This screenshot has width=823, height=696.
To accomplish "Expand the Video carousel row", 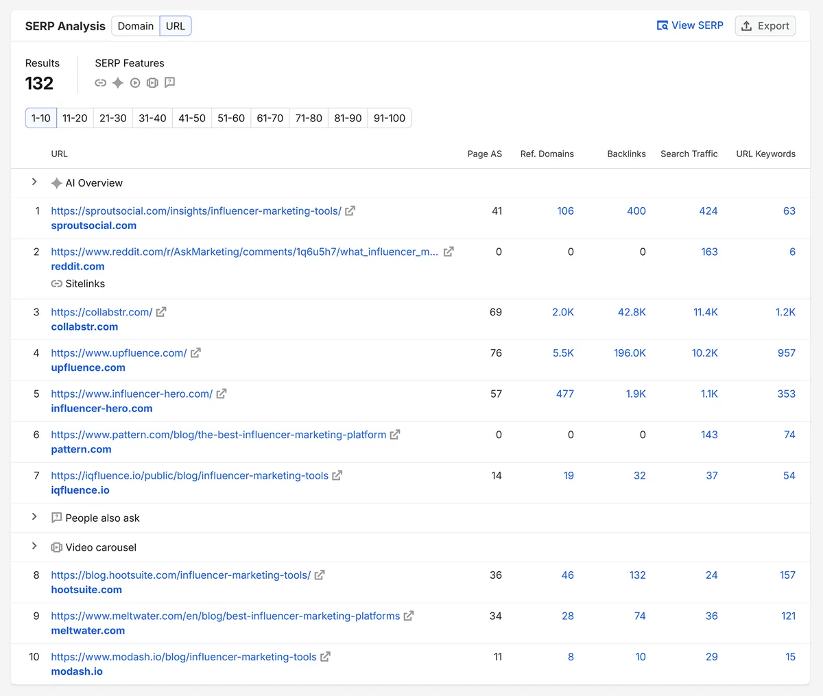I will [x=34, y=546].
